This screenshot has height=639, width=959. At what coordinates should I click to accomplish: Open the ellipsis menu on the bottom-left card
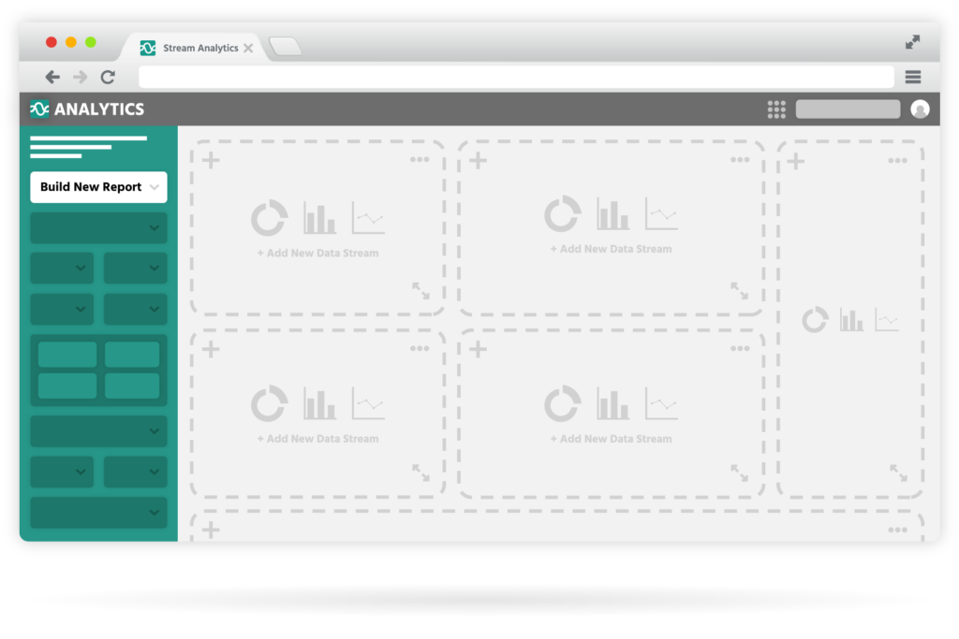pos(420,348)
